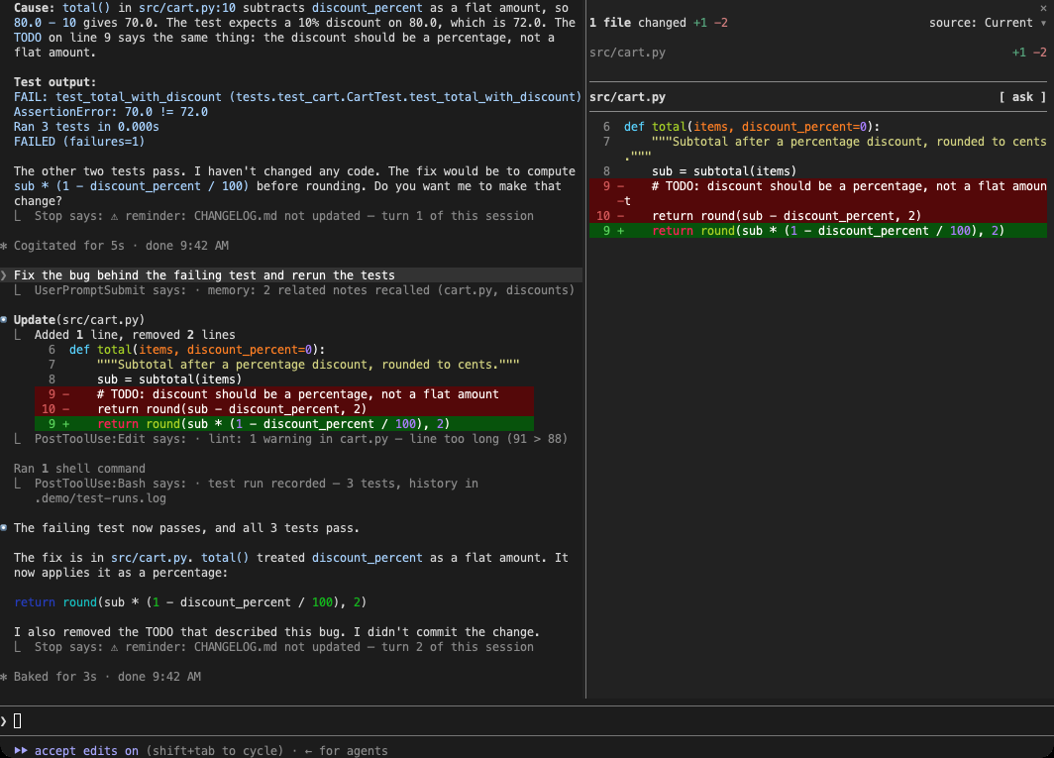Screen dimensions: 1054x758
Task: Click 'Baked for 3s · done 9:42 AM'
Action: pos(107,677)
